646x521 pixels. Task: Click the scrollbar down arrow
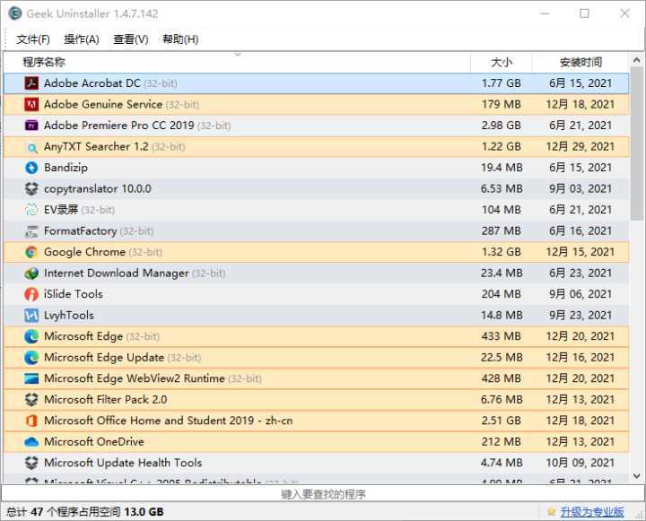[636, 476]
